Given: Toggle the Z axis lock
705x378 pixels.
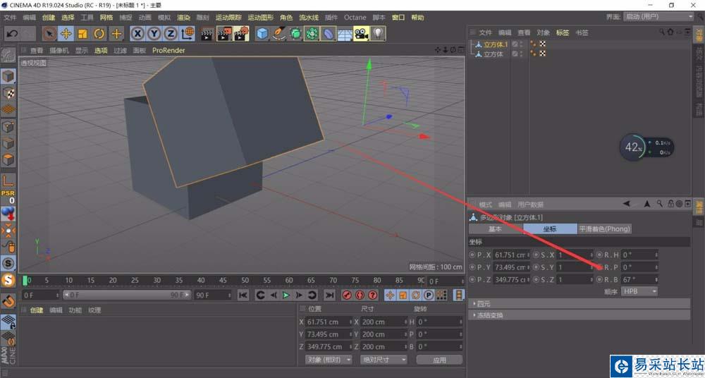Looking at the screenshot, I should click(x=171, y=33).
